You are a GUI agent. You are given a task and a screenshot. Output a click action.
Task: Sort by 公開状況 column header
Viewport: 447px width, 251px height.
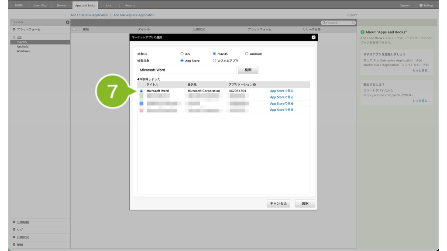point(199,29)
